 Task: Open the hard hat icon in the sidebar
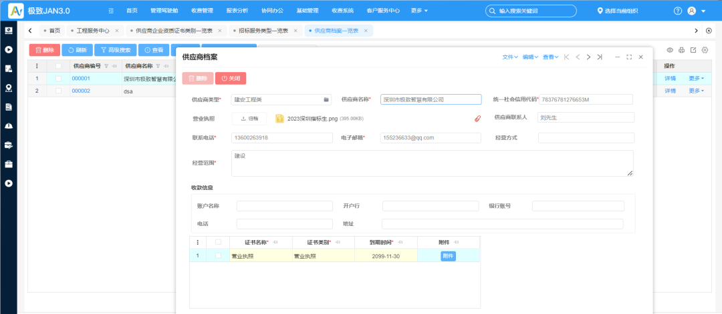pyautogui.click(x=8, y=126)
